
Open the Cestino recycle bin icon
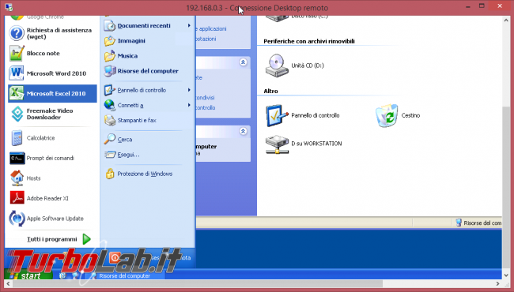point(387,115)
